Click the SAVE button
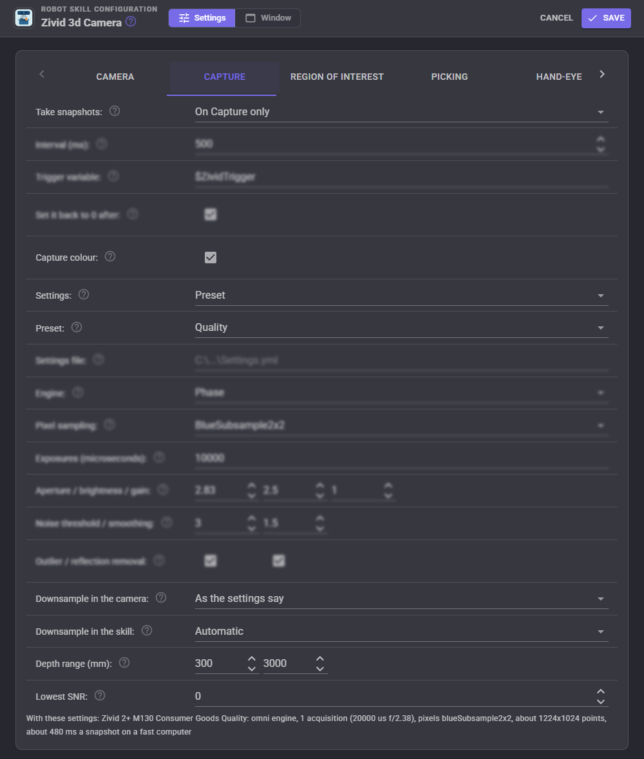644x759 pixels. click(x=606, y=18)
